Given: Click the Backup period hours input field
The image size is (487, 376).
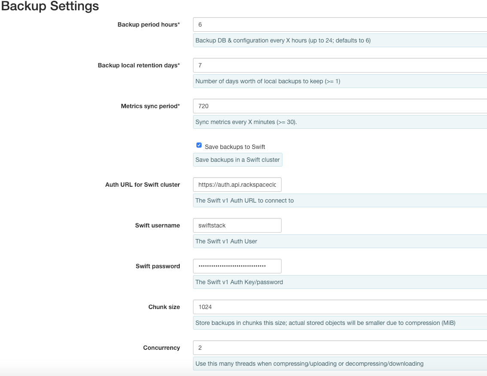Looking at the screenshot, I should pos(340,24).
